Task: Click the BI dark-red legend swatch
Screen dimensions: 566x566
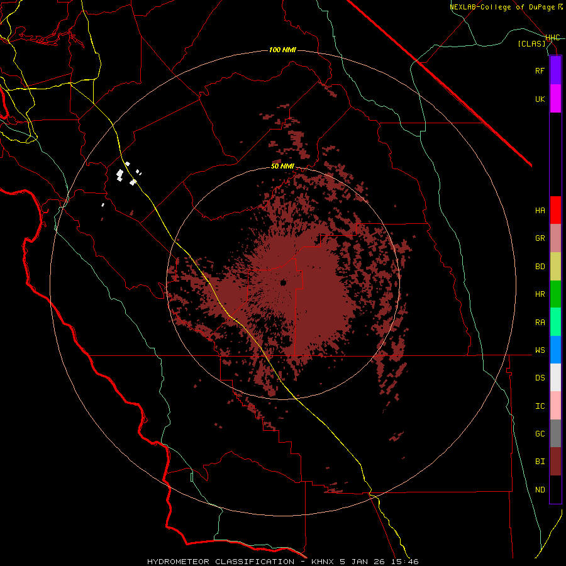Action: pos(555,462)
